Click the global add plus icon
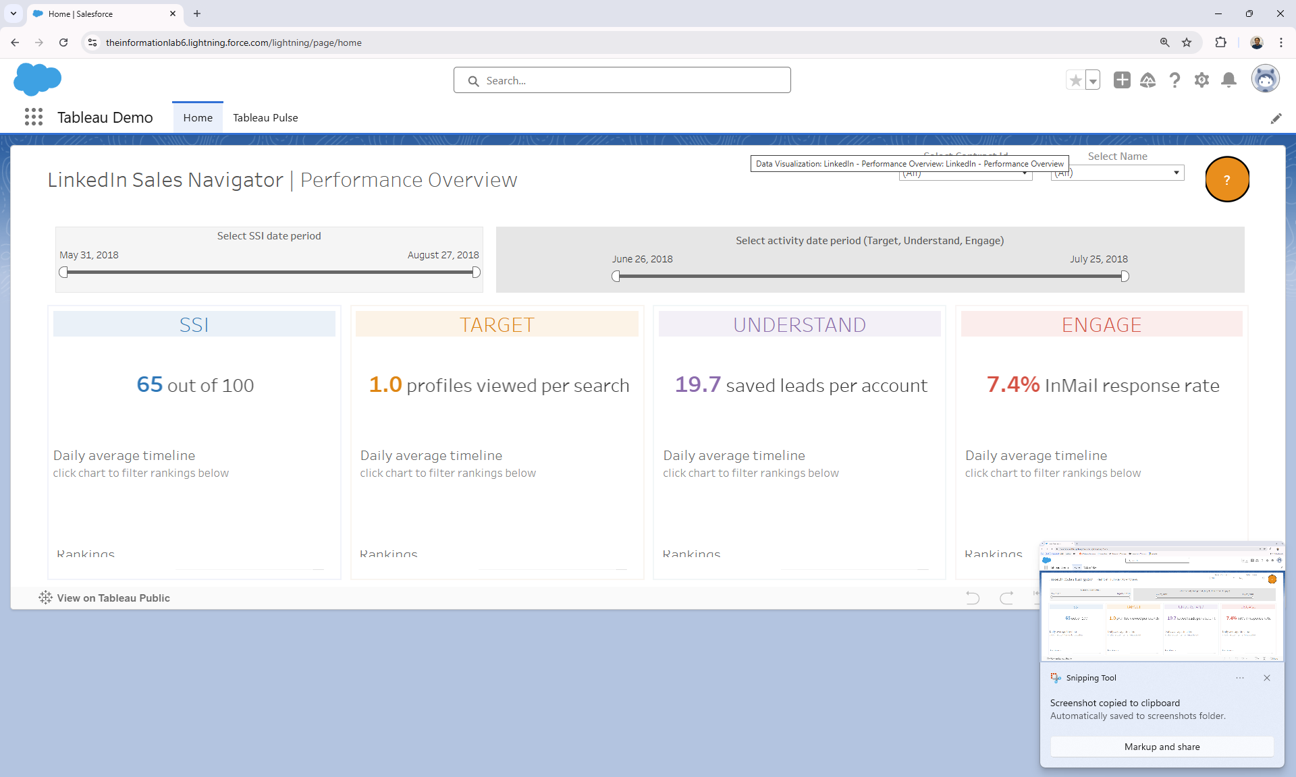 tap(1122, 80)
